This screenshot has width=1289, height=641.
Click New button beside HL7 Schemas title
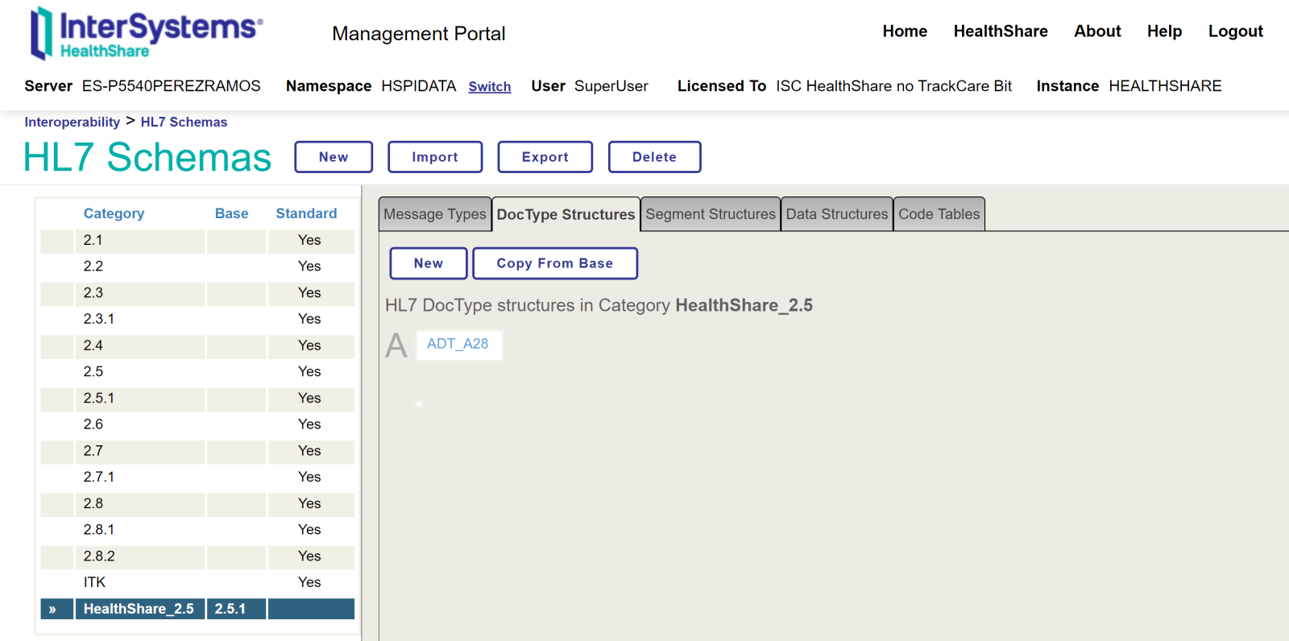333,157
